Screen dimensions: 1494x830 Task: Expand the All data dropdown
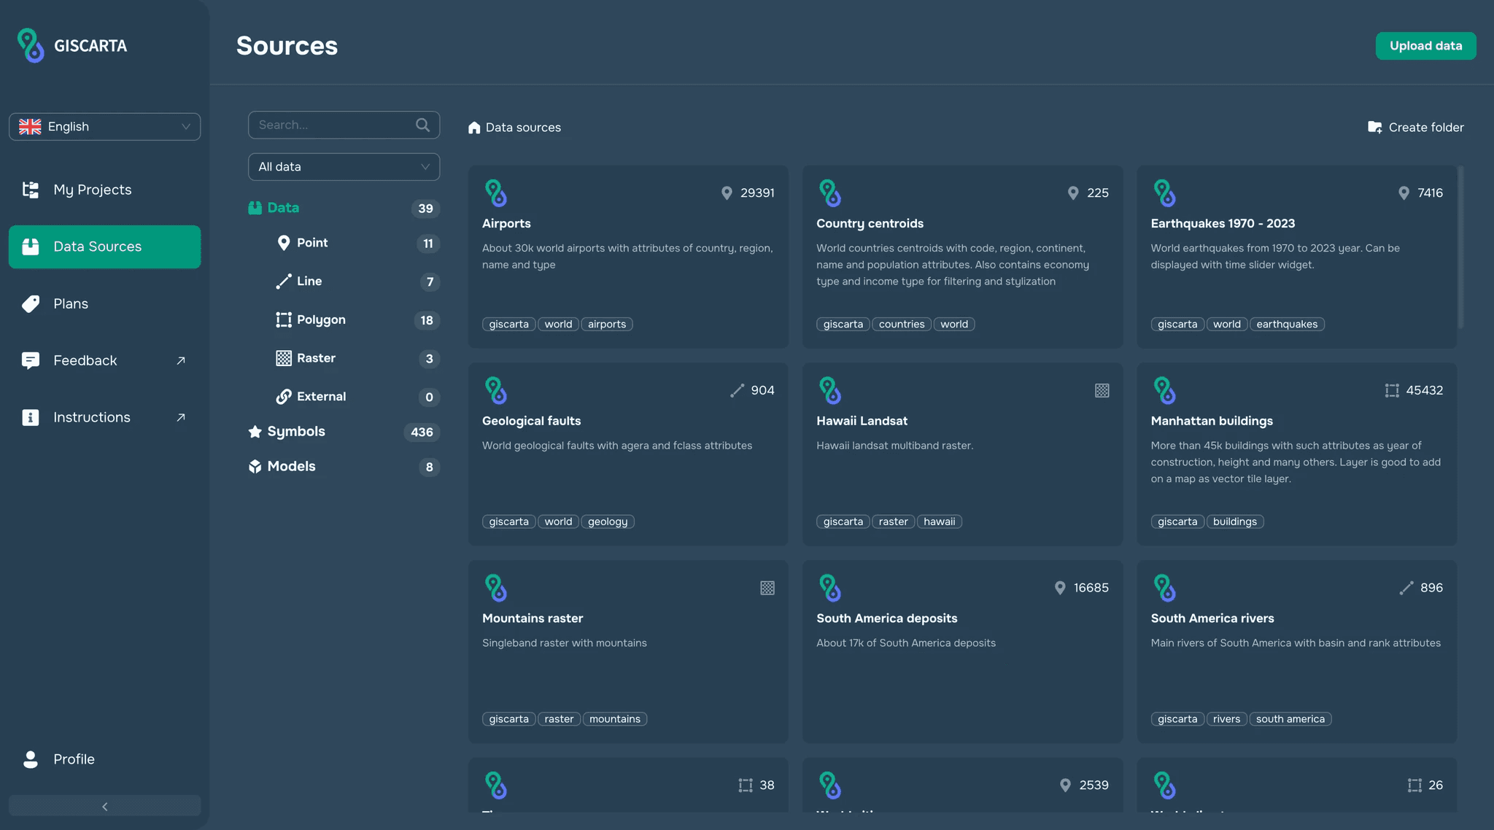point(344,167)
